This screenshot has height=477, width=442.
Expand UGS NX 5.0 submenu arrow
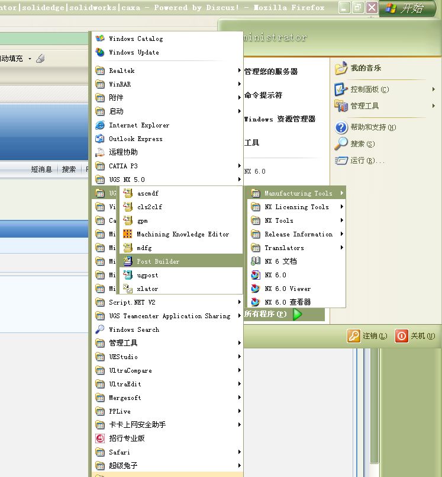click(240, 180)
